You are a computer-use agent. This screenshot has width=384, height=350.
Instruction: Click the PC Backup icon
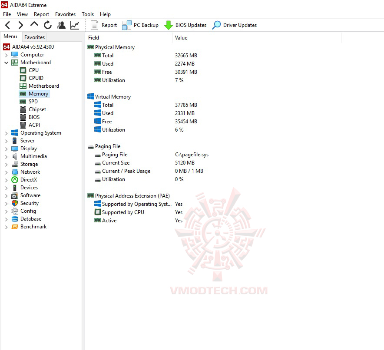[x=127, y=25]
